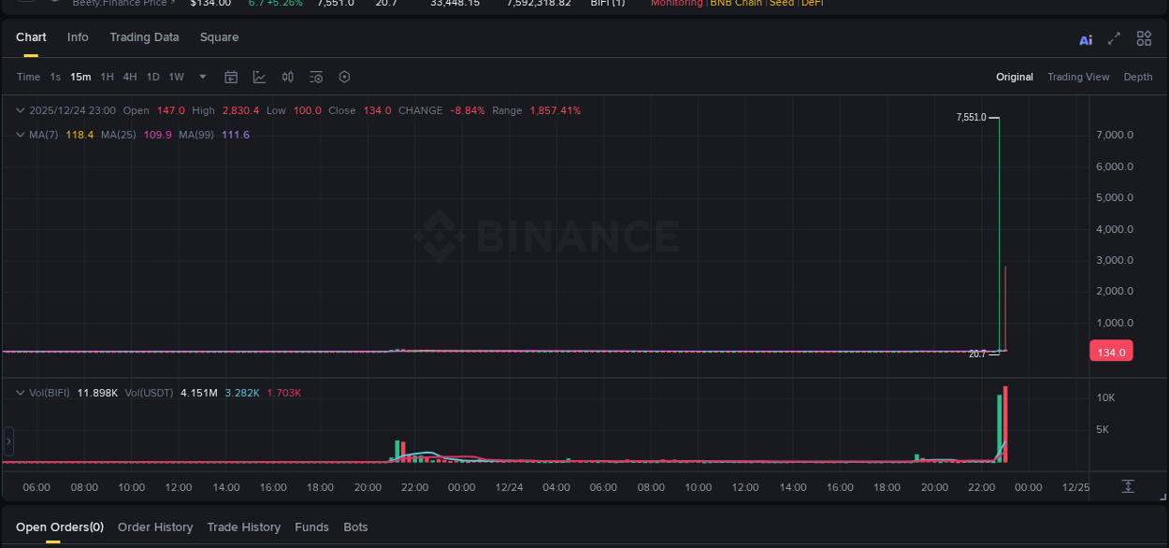
Task: Collapse the Vol(BIFI) volume legend
Action: click(19, 392)
